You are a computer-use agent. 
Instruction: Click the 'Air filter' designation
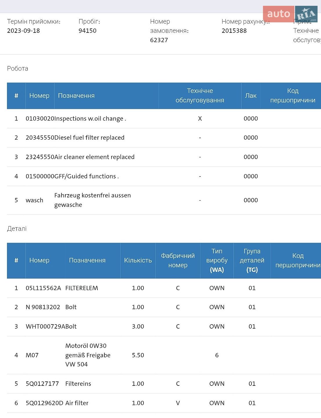(77, 403)
